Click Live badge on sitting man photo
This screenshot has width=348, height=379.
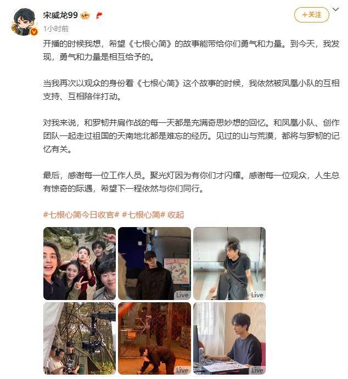(257, 295)
